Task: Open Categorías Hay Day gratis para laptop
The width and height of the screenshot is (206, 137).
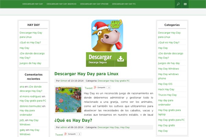Action: (x=169, y=112)
